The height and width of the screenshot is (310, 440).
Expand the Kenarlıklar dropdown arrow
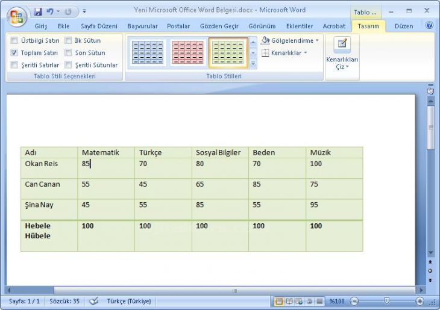[306, 52]
